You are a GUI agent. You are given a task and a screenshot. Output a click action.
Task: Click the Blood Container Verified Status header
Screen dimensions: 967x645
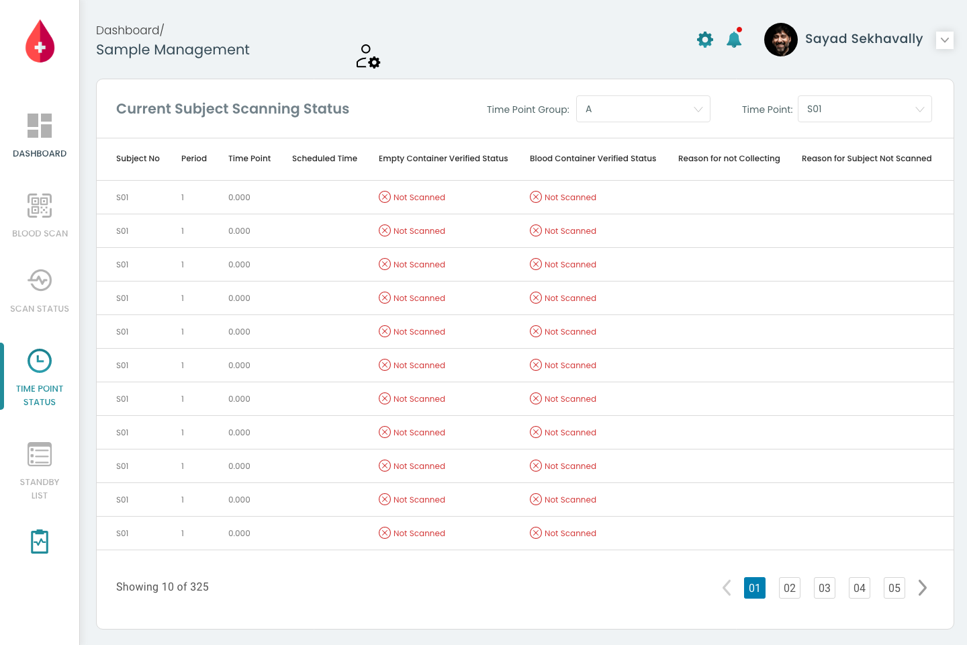[x=593, y=159]
